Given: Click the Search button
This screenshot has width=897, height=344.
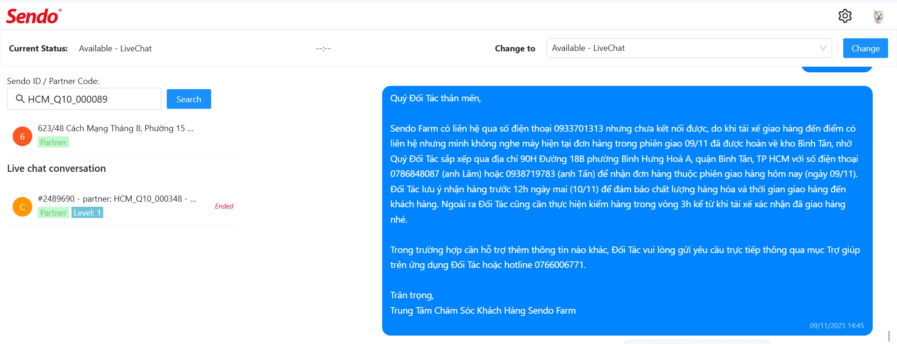Looking at the screenshot, I should (x=189, y=99).
